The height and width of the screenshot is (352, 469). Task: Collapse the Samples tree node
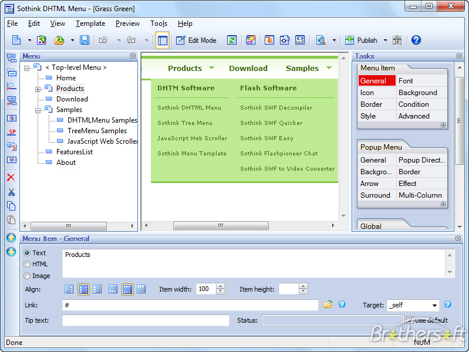coord(38,110)
